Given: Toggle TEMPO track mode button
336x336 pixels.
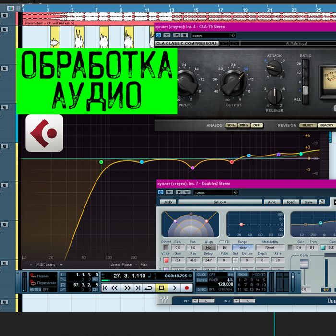Looking at the screenshot, I should click(202, 280).
